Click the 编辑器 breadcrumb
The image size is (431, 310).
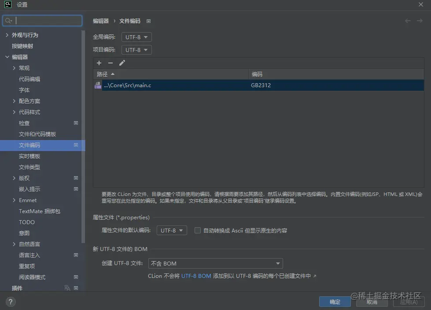pyautogui.click(x=101, y=21)
